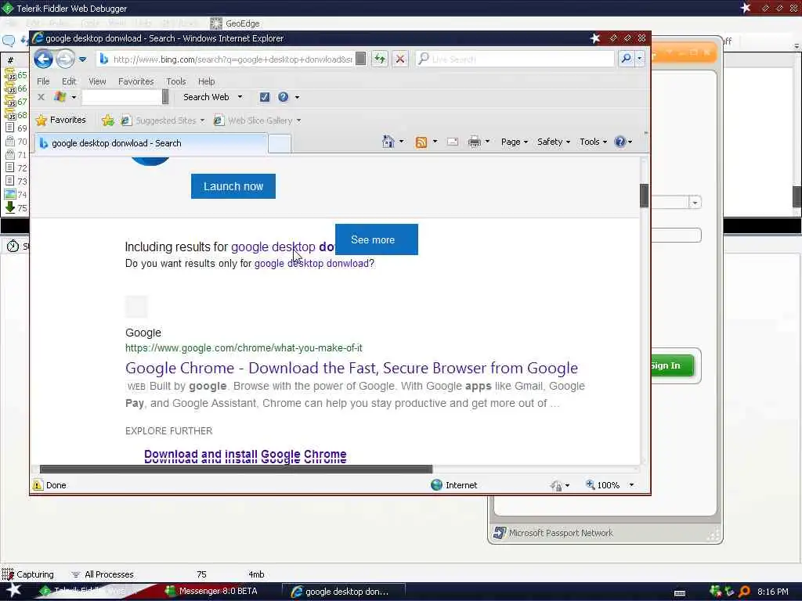Select session 74 in Fiddler list
This screenshot has height=601, width=802.
point(16,195)
